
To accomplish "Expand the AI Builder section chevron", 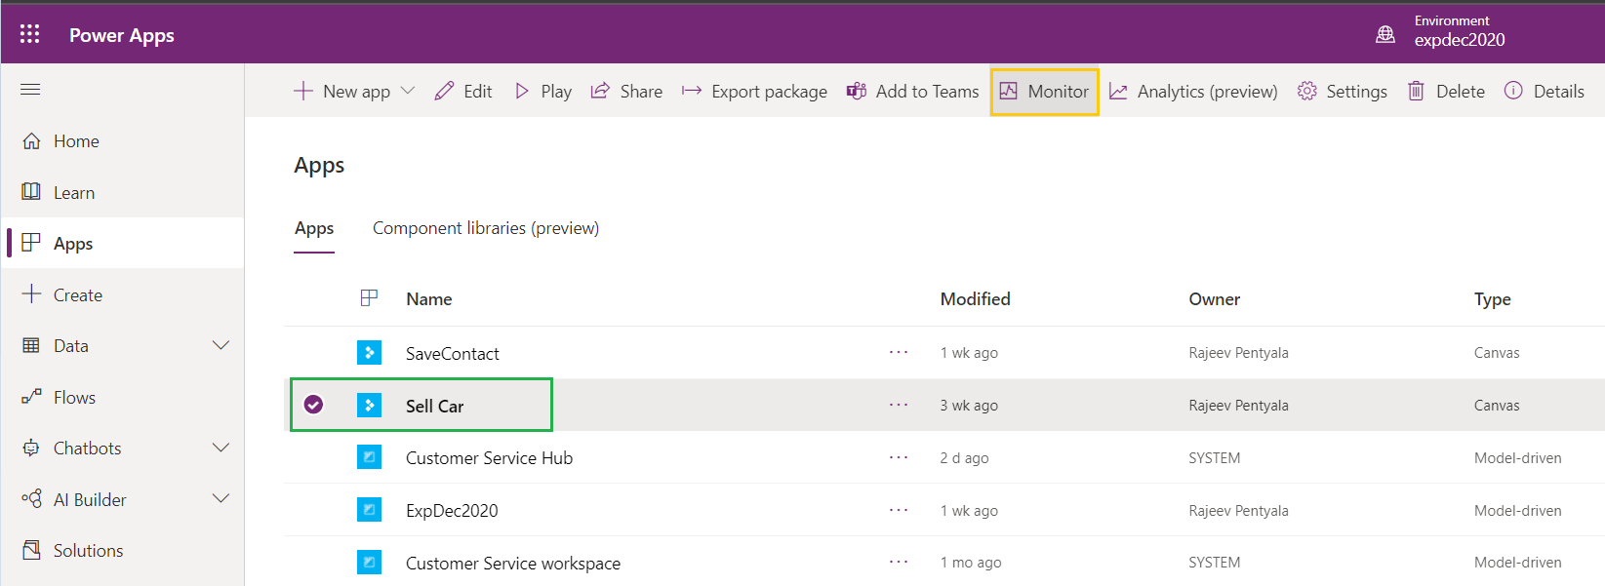I will pos(221,499).
